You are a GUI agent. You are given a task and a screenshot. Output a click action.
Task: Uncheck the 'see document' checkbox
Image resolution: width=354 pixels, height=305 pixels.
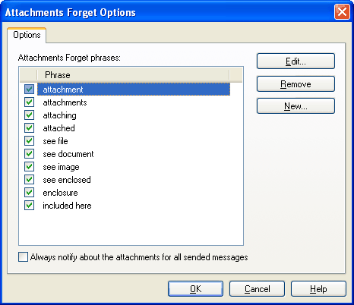tap(29, 153)
